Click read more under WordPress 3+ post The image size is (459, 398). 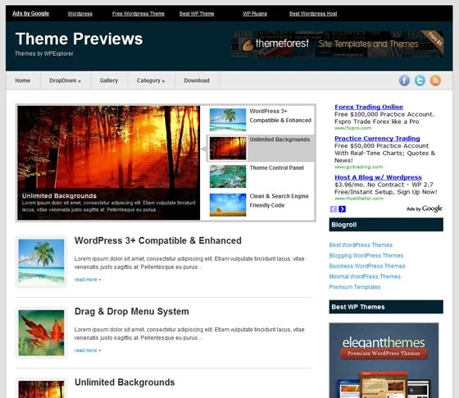pyautogui.click(x=88, y=280)
